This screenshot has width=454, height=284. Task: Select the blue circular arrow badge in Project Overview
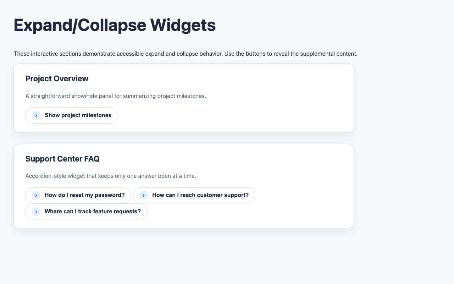pyautogui.click(x=36, y=115)
